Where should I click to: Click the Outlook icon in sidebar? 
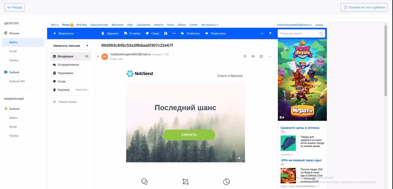[6, 72]
